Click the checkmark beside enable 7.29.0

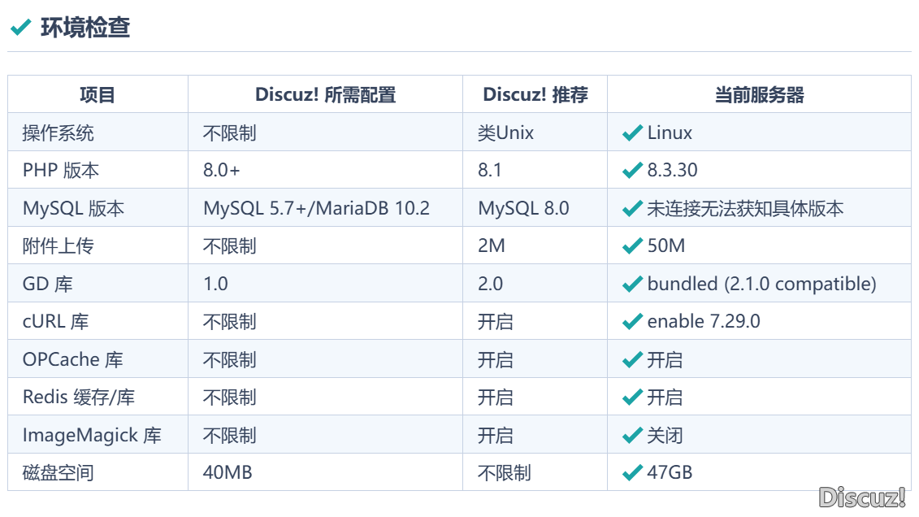(632, 322)
